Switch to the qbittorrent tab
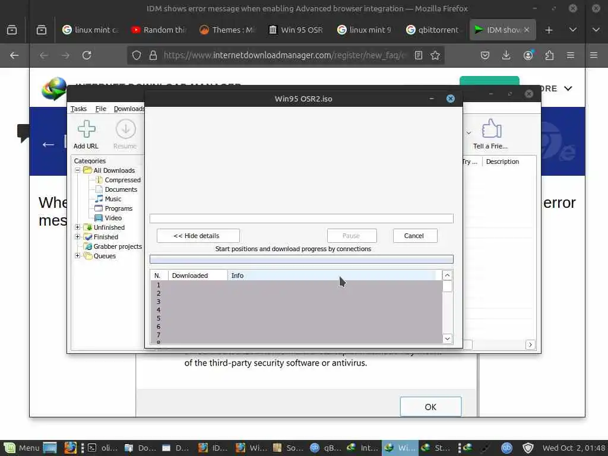The width and height of the screenshot is (608, 456). pos(434,30)
